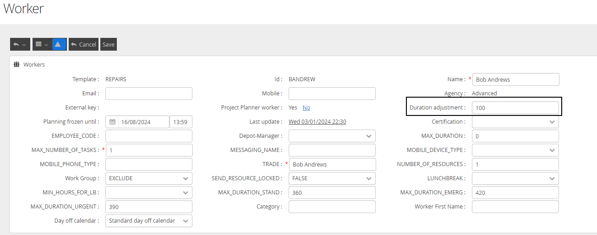
Task: Expand the Day off calendar dropdown
Action: coord(148,221)
